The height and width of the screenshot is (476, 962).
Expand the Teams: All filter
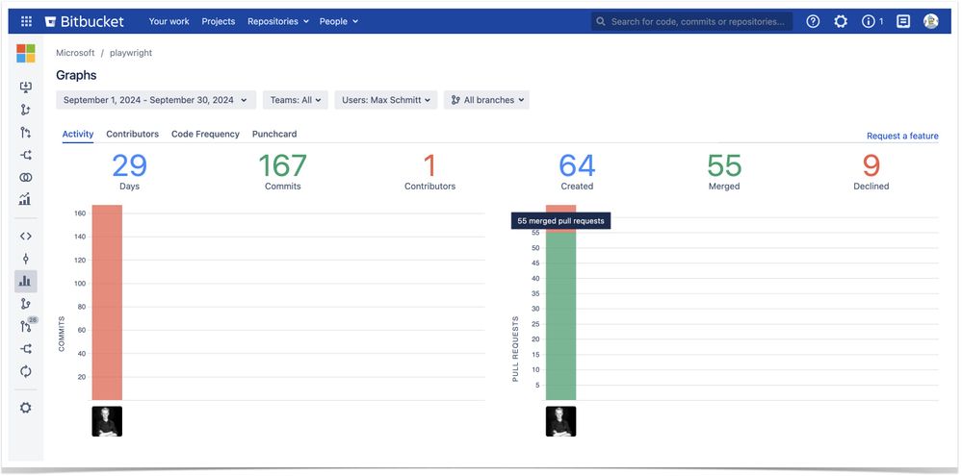point(296,100)
